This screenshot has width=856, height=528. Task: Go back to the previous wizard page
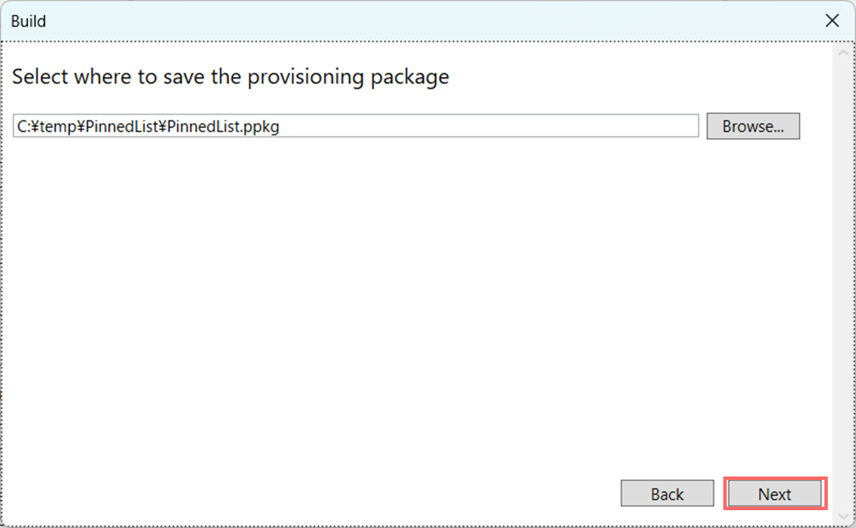(666, 493)
